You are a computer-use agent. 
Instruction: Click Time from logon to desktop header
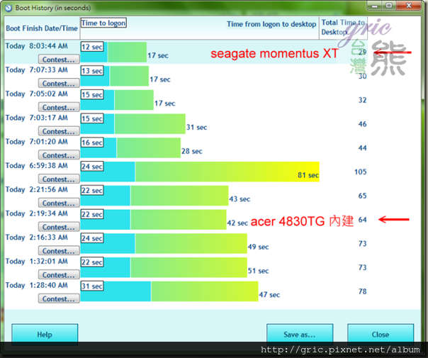click(x=271, y=24)
